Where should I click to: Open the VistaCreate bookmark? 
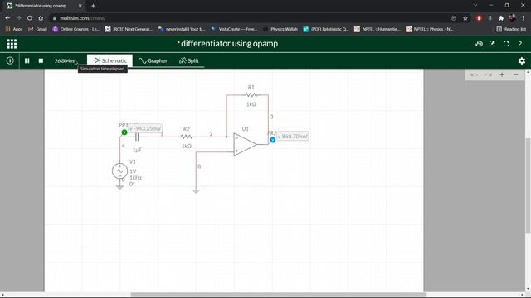click(234, 30)
